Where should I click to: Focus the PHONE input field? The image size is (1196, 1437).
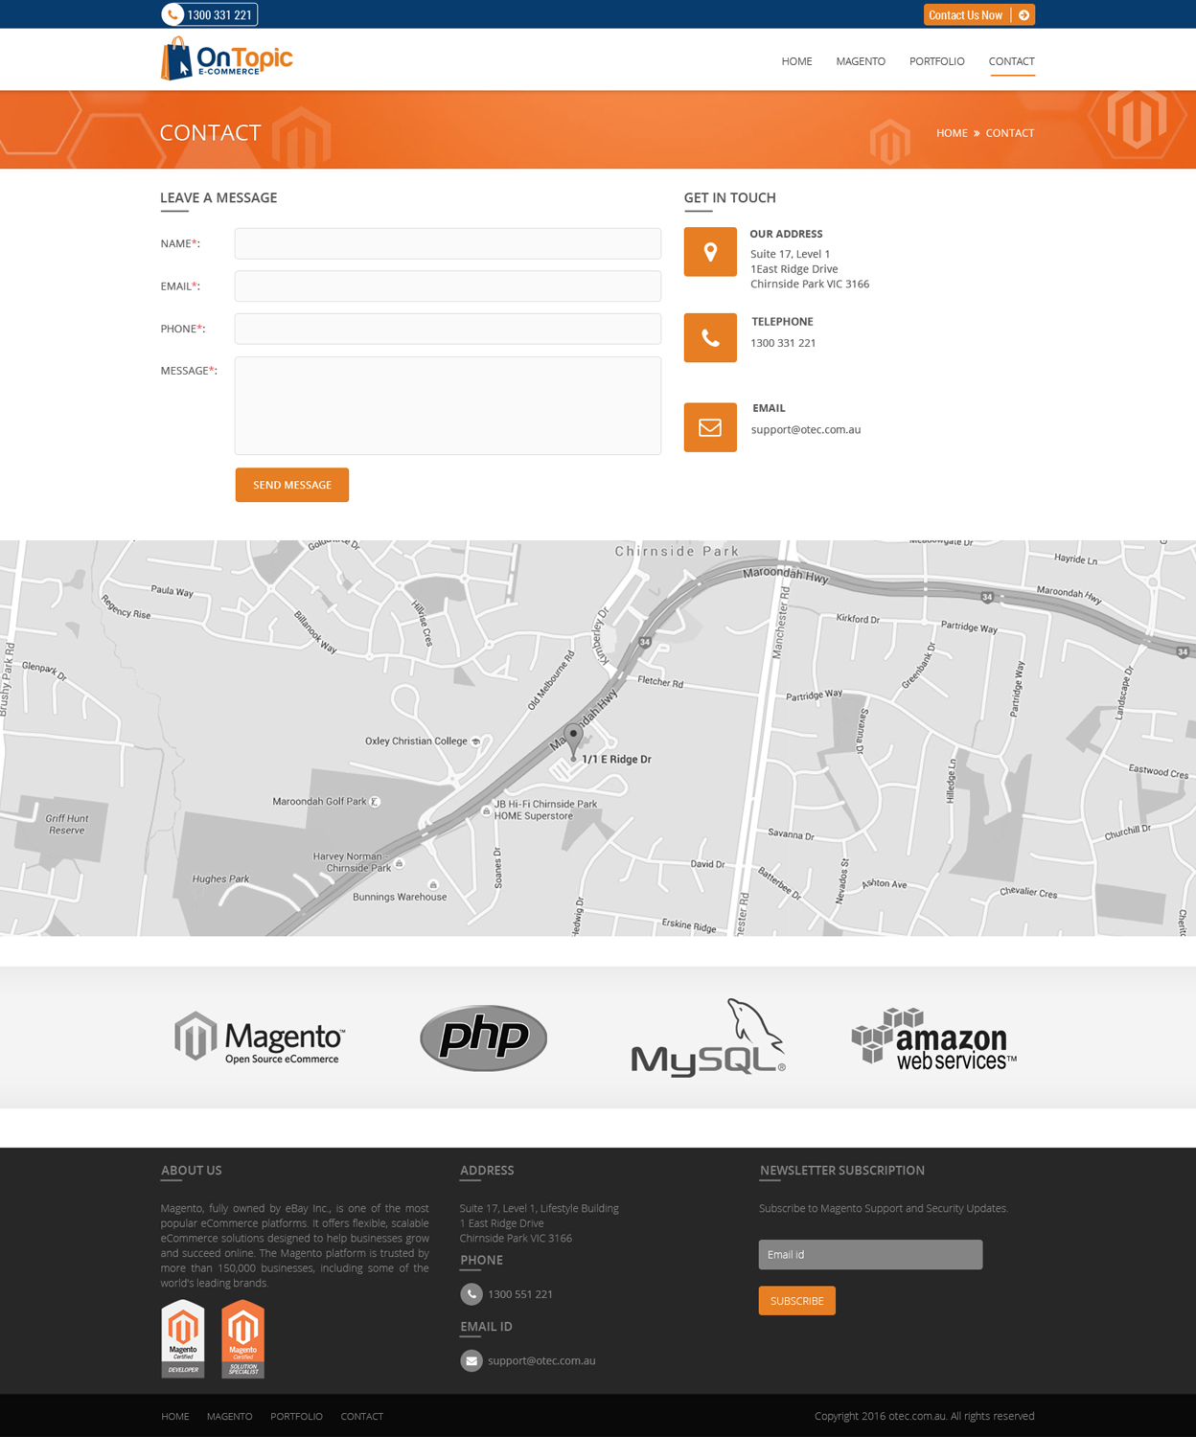(x=448, y=329)
